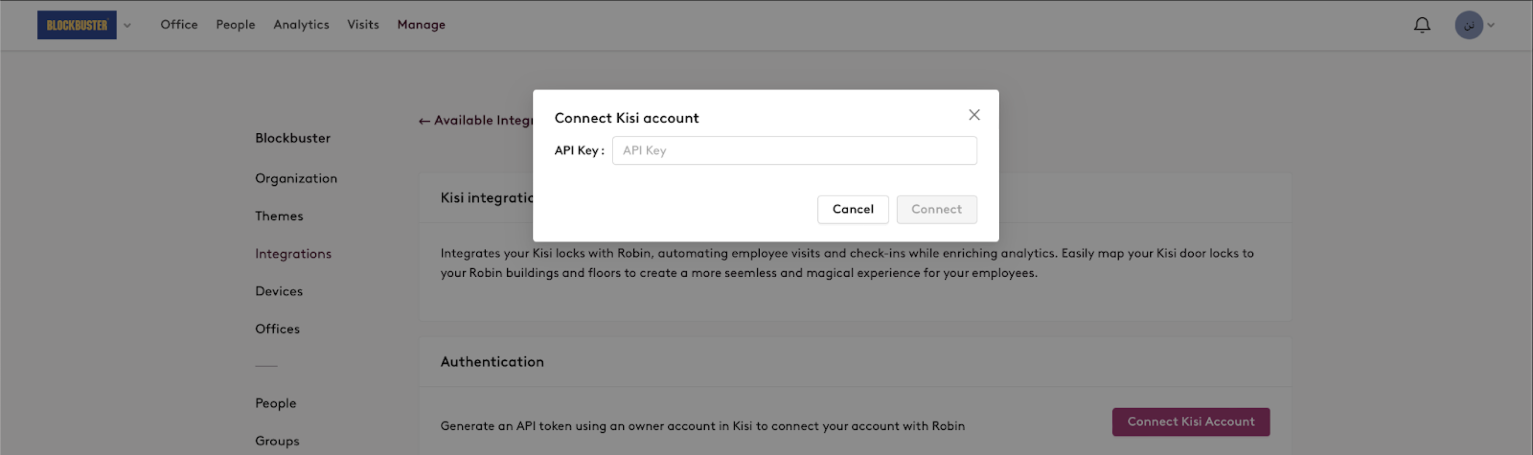Open Groups in the sidebar

pyautogui.click(x=277, y=441)
